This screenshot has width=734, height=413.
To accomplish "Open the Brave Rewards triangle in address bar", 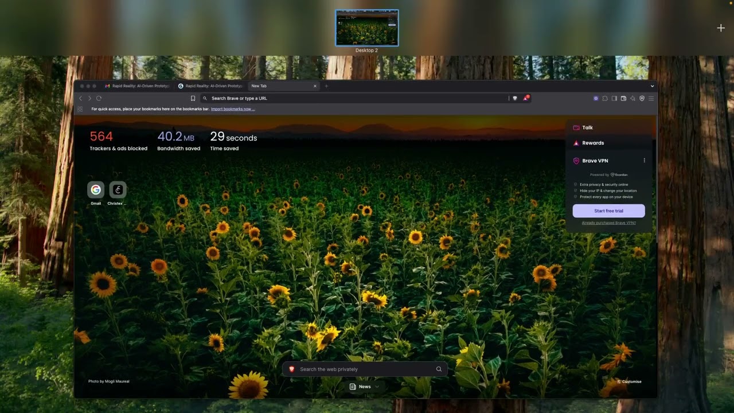I will [525, 98].
